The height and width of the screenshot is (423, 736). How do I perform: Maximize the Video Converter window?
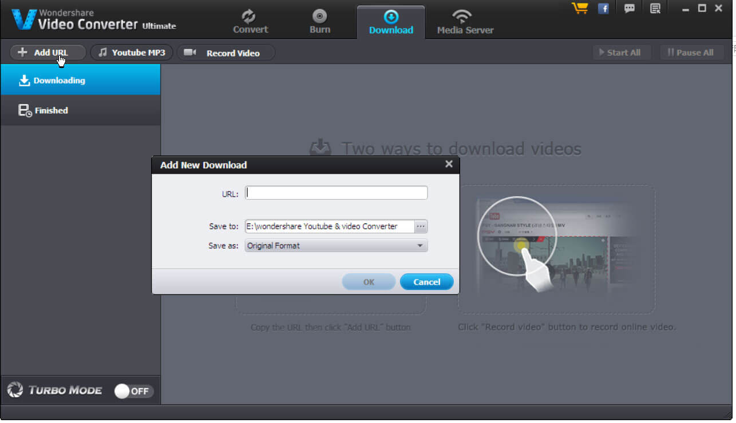pyautogui.click(x=702, y=8)
